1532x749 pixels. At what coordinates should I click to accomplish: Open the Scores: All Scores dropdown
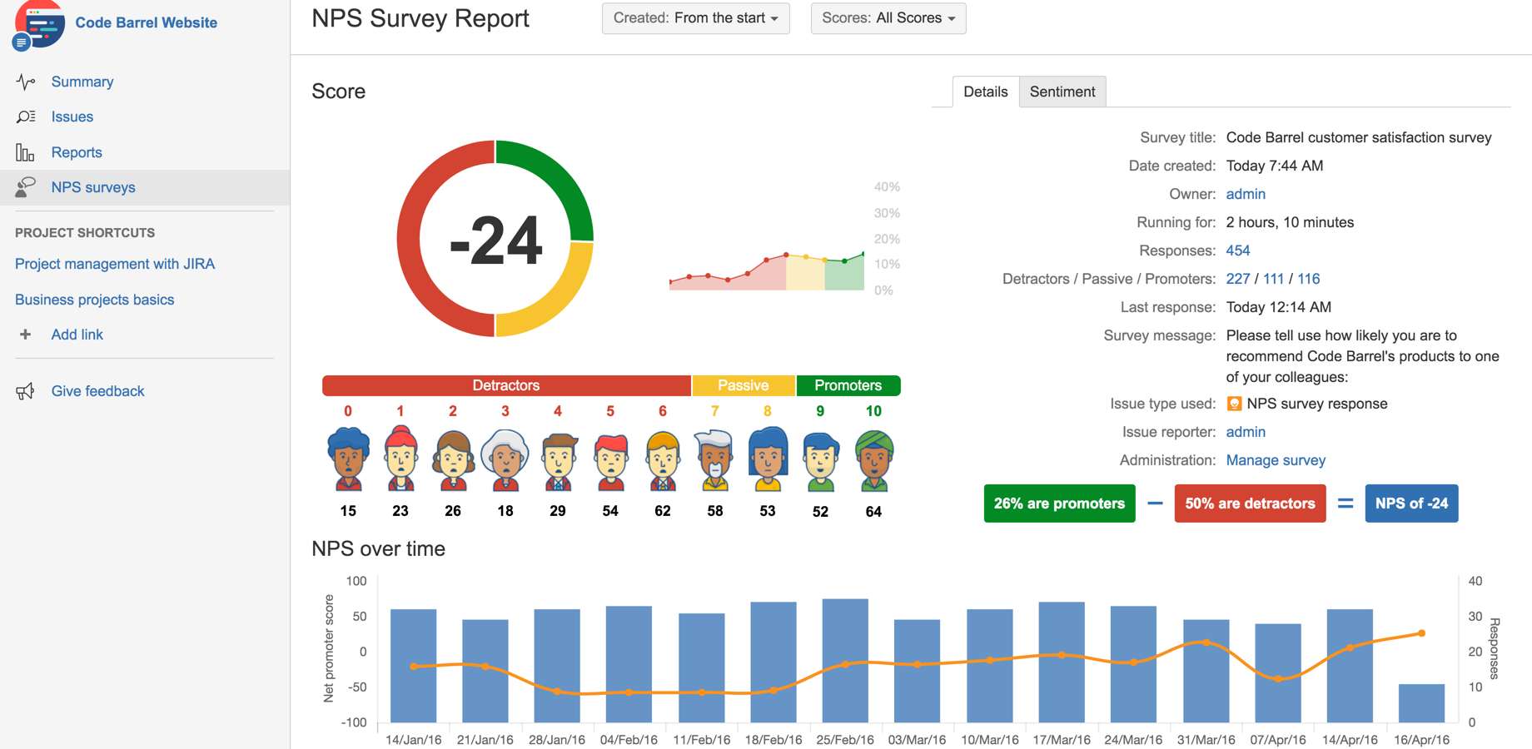tap(888, 18)
